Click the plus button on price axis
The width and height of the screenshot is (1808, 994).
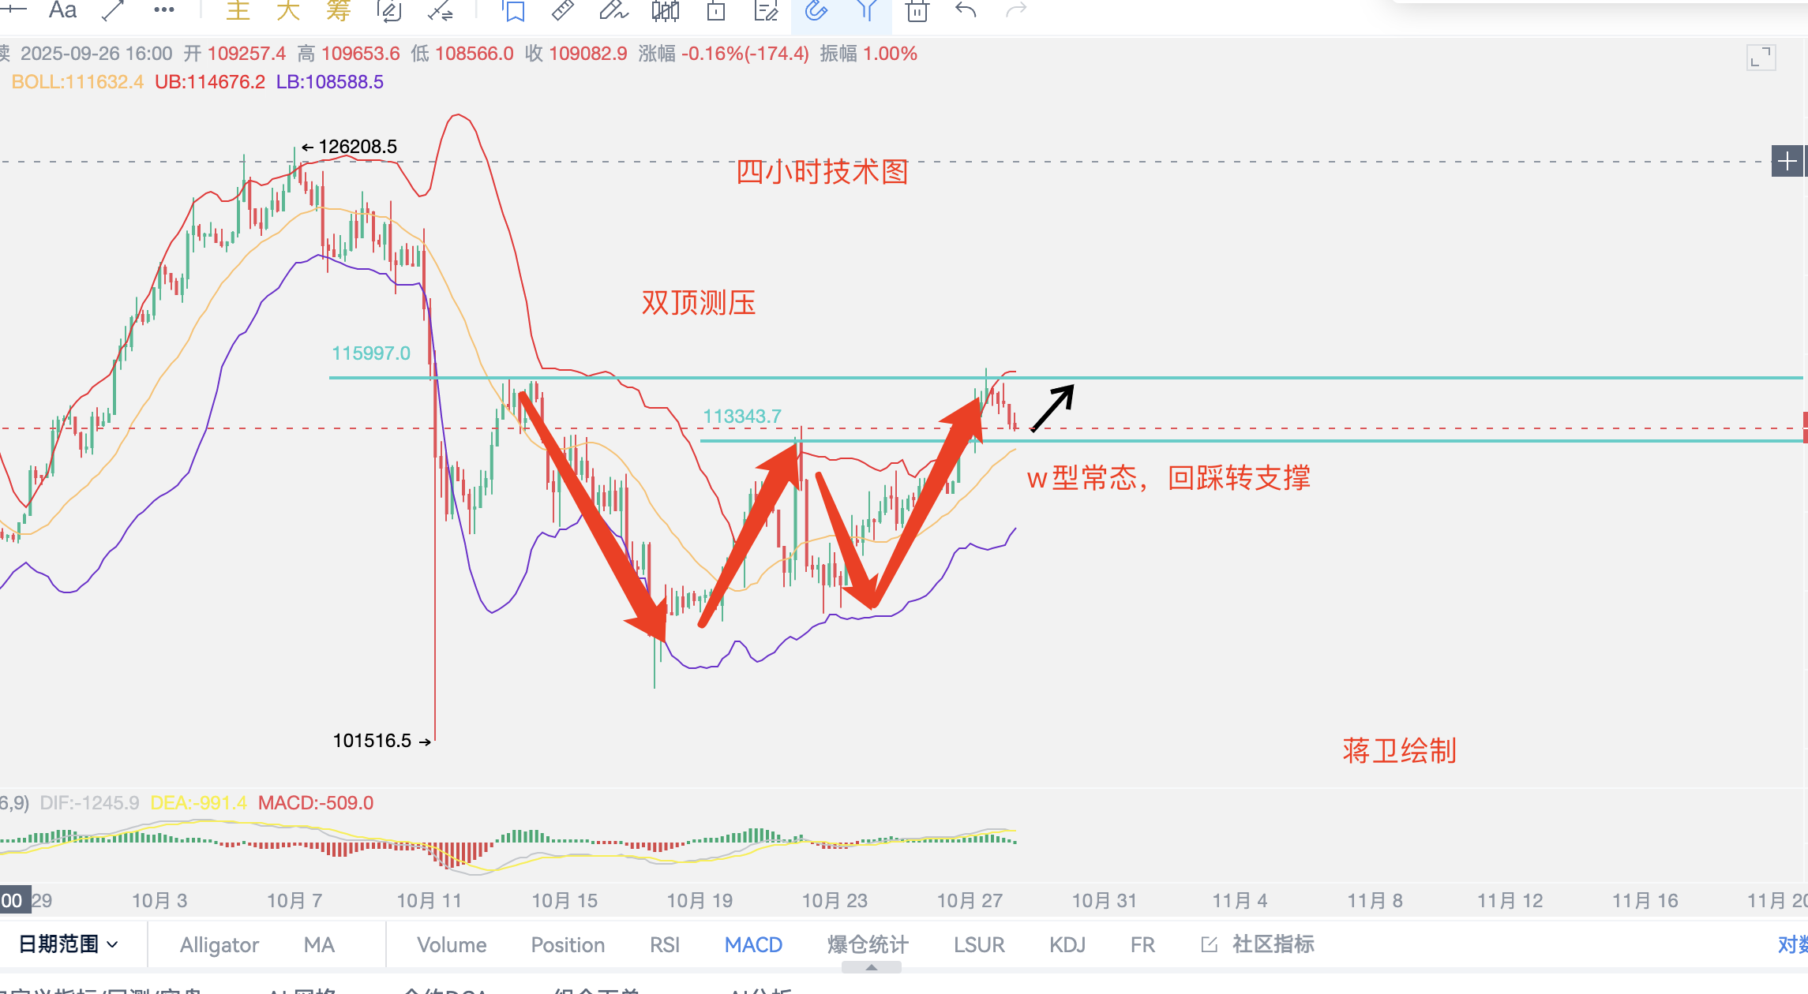1787,161
